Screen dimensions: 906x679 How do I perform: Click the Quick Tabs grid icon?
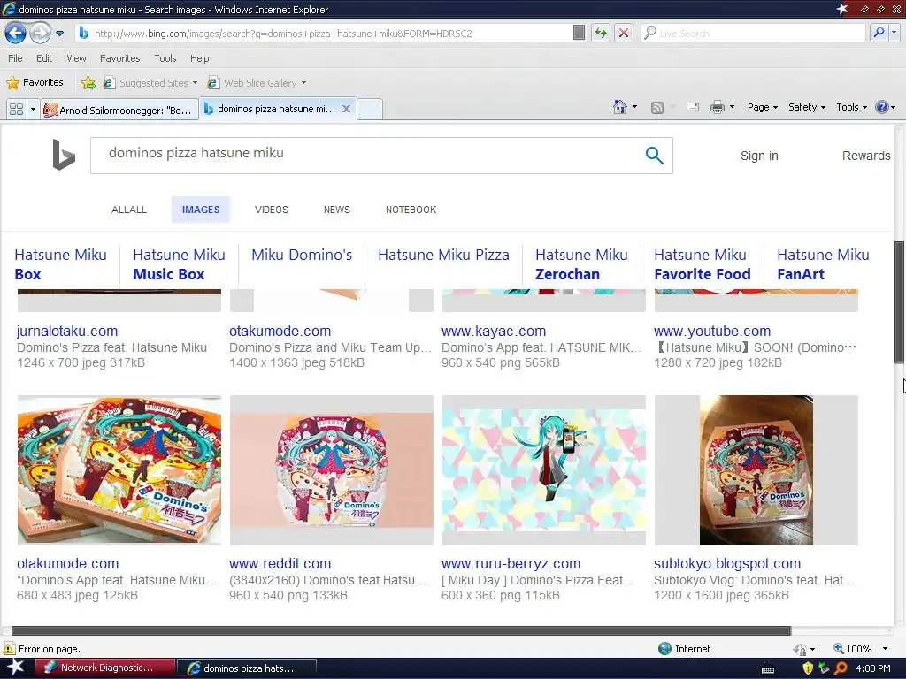16,109
